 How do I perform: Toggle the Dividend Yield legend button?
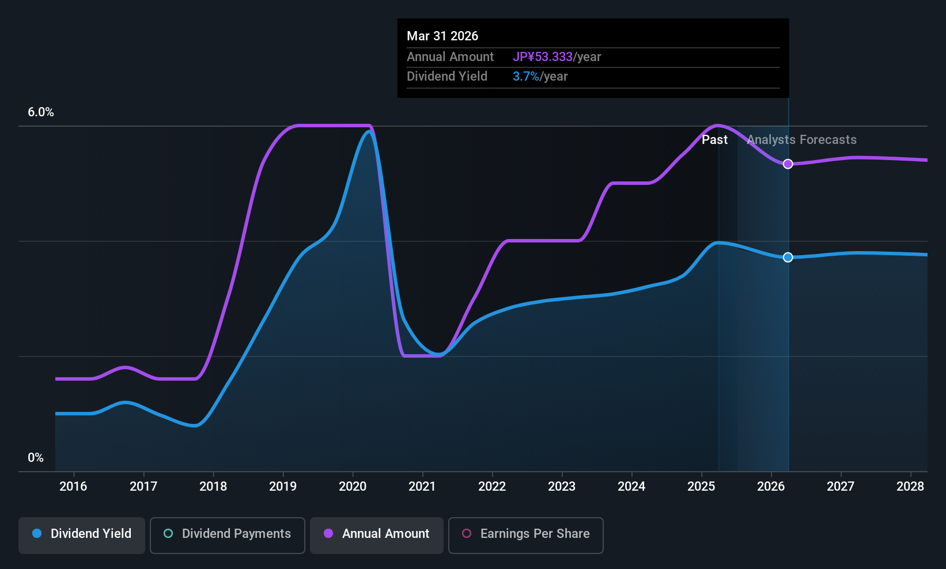[82, 535]
